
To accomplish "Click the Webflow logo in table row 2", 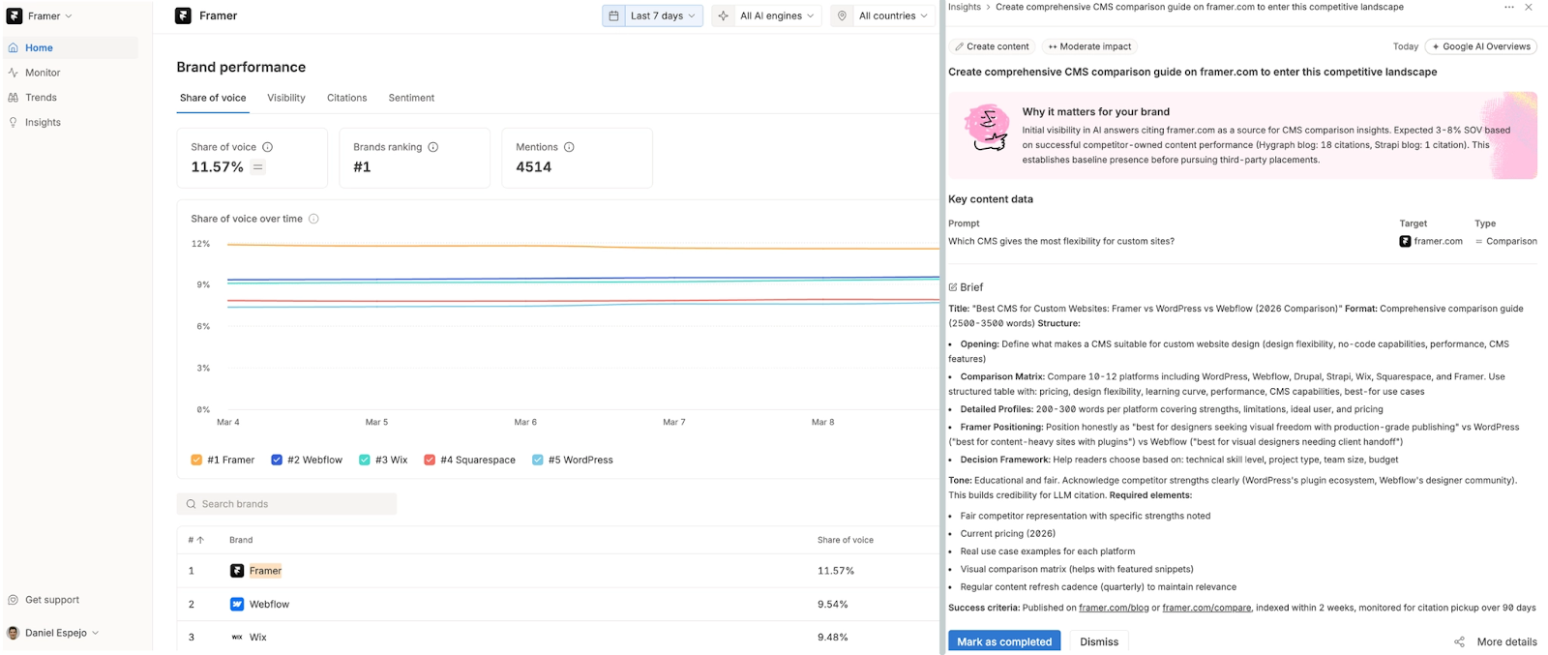I will (237, 604).
